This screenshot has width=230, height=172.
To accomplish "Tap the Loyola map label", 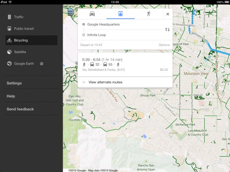I will pyautogui.click(x=173, y=133).
